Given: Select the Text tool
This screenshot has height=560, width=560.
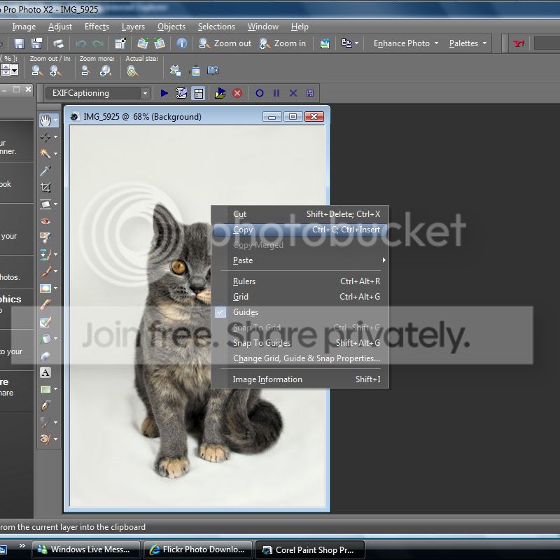Looking at the screenshot, I should coord(45,372).
